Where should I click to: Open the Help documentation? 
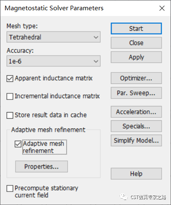(x=136, y=174)
